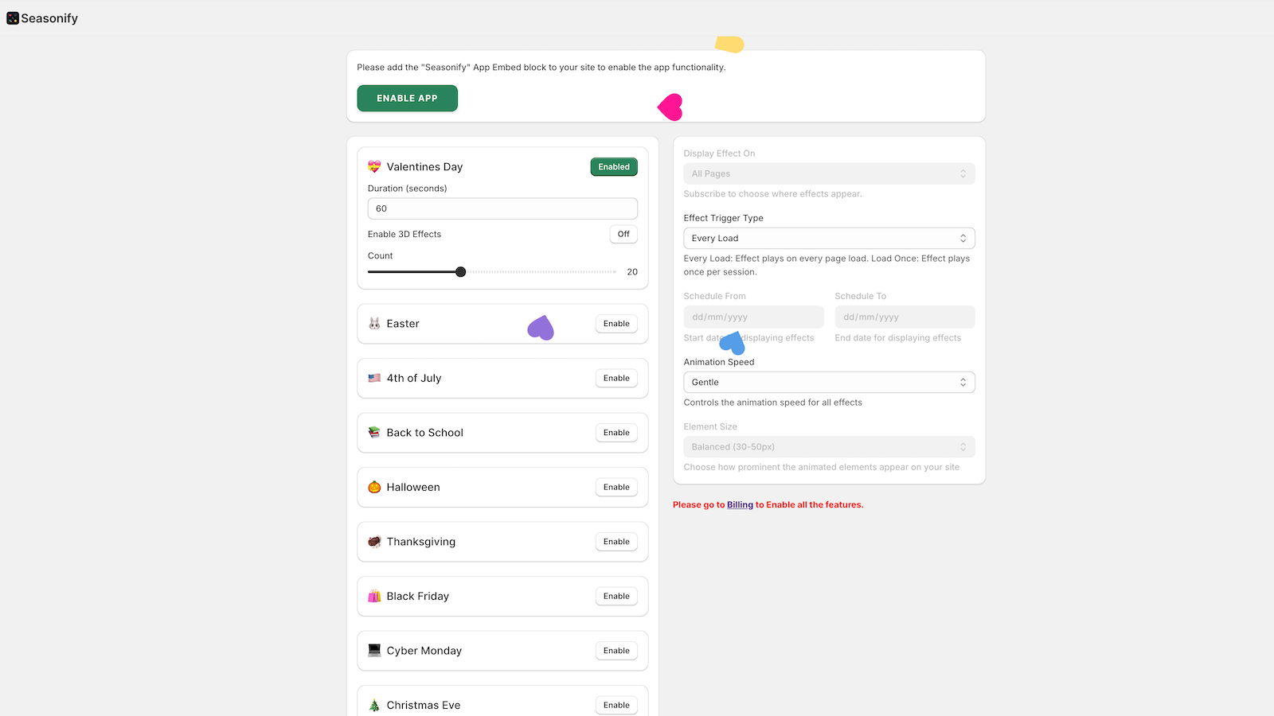Enable the Black Friday effect
The width and height of the screenshot is (1274, 716).
pyautogui.click(x=616, y=595)
